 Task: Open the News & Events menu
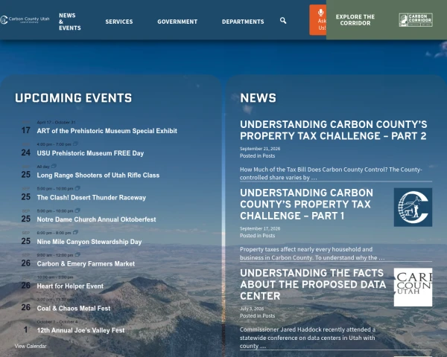70,22
